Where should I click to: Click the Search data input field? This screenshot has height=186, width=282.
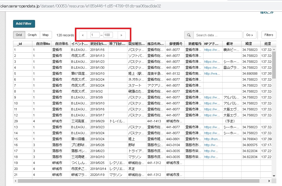218,35
